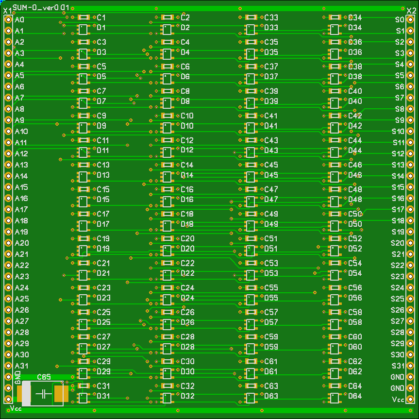Select the C32 reference label
The width and height of the screenshot is (419, 419).
pyautogui.click(x=187, y=386)
